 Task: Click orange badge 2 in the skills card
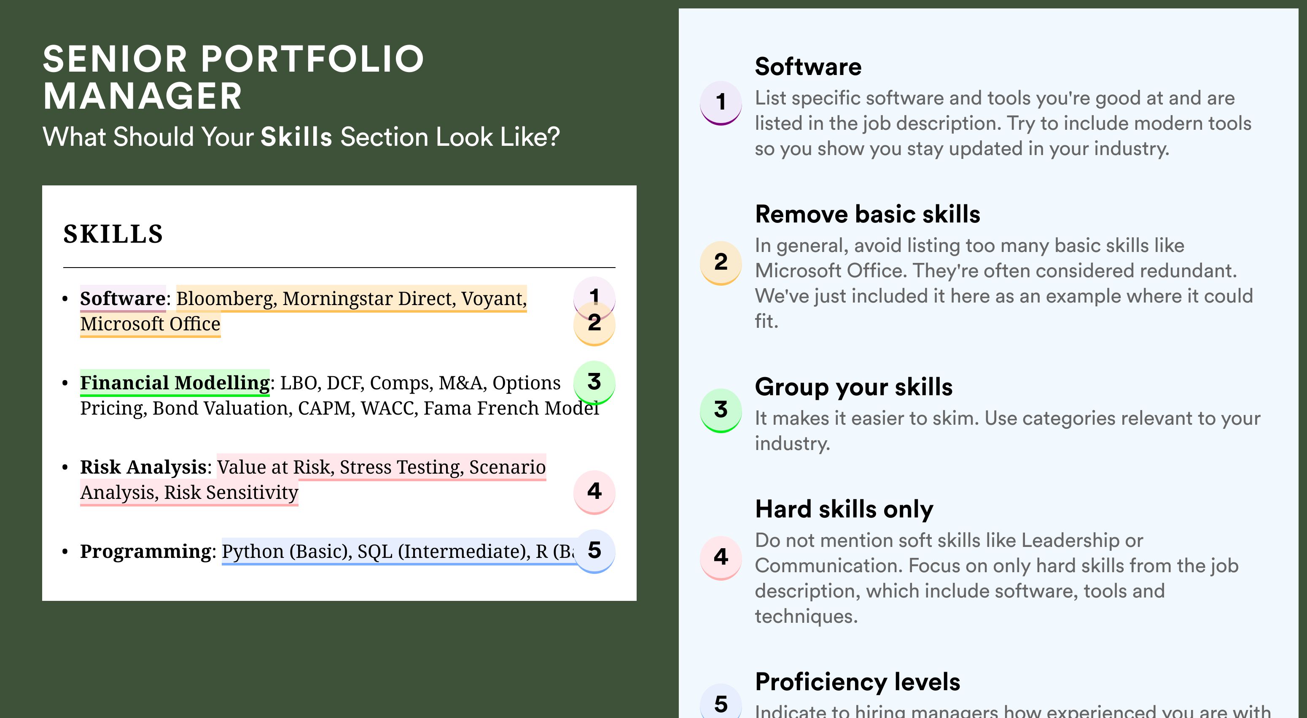click(x=594, y=324)
